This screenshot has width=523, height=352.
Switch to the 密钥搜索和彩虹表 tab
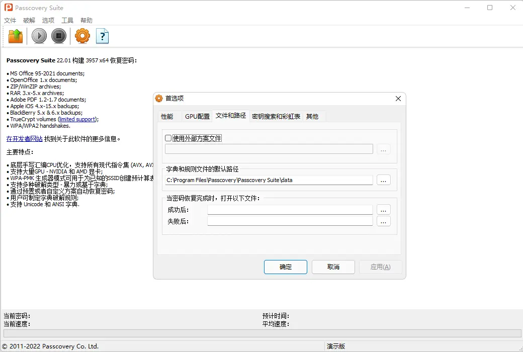coord(276,117)
